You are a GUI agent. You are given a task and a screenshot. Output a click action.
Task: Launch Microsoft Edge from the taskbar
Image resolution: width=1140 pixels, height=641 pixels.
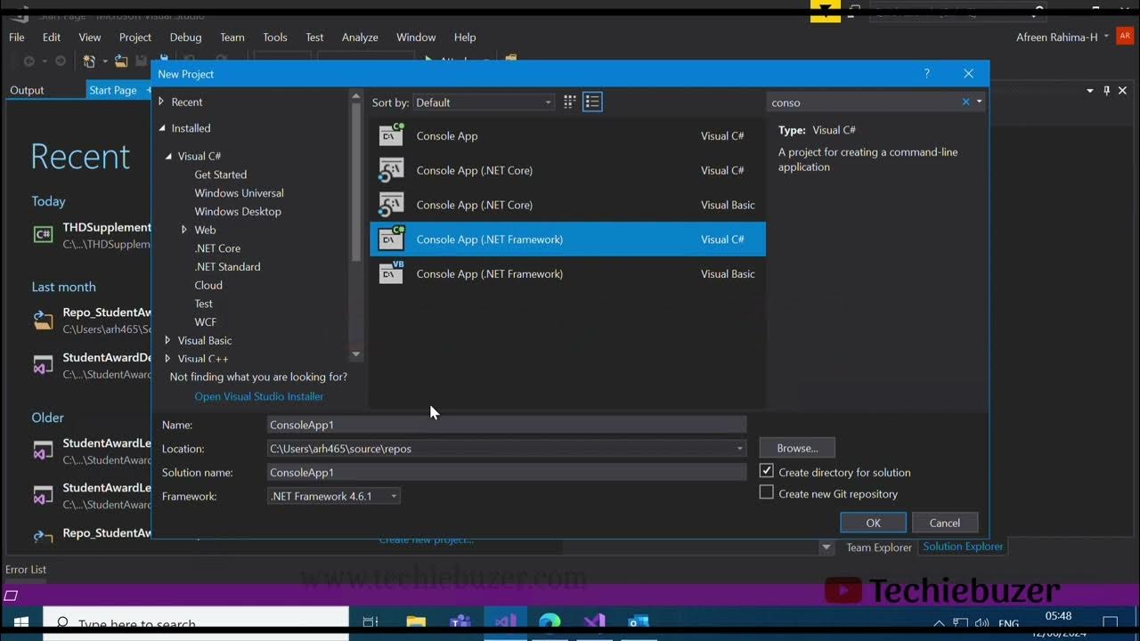pyautogui.click(x=550, y=621)
